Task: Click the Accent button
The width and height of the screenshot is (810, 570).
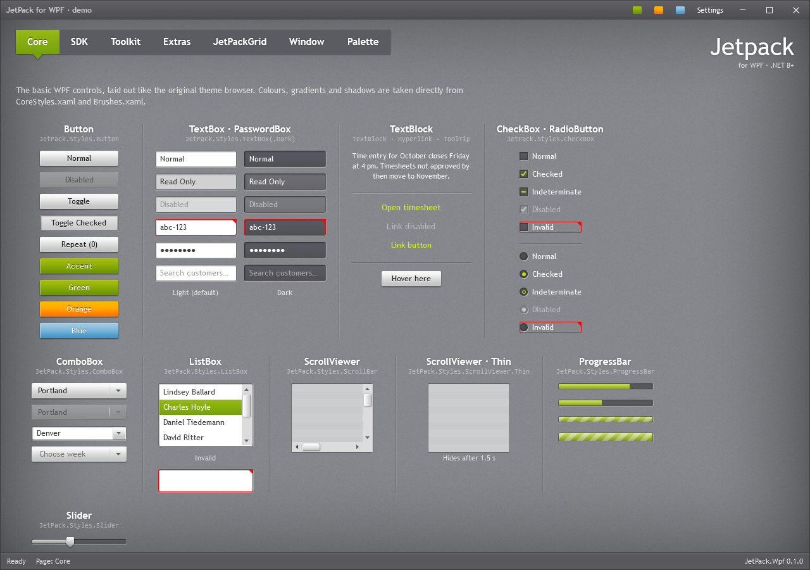Action: tap(79, 266)
